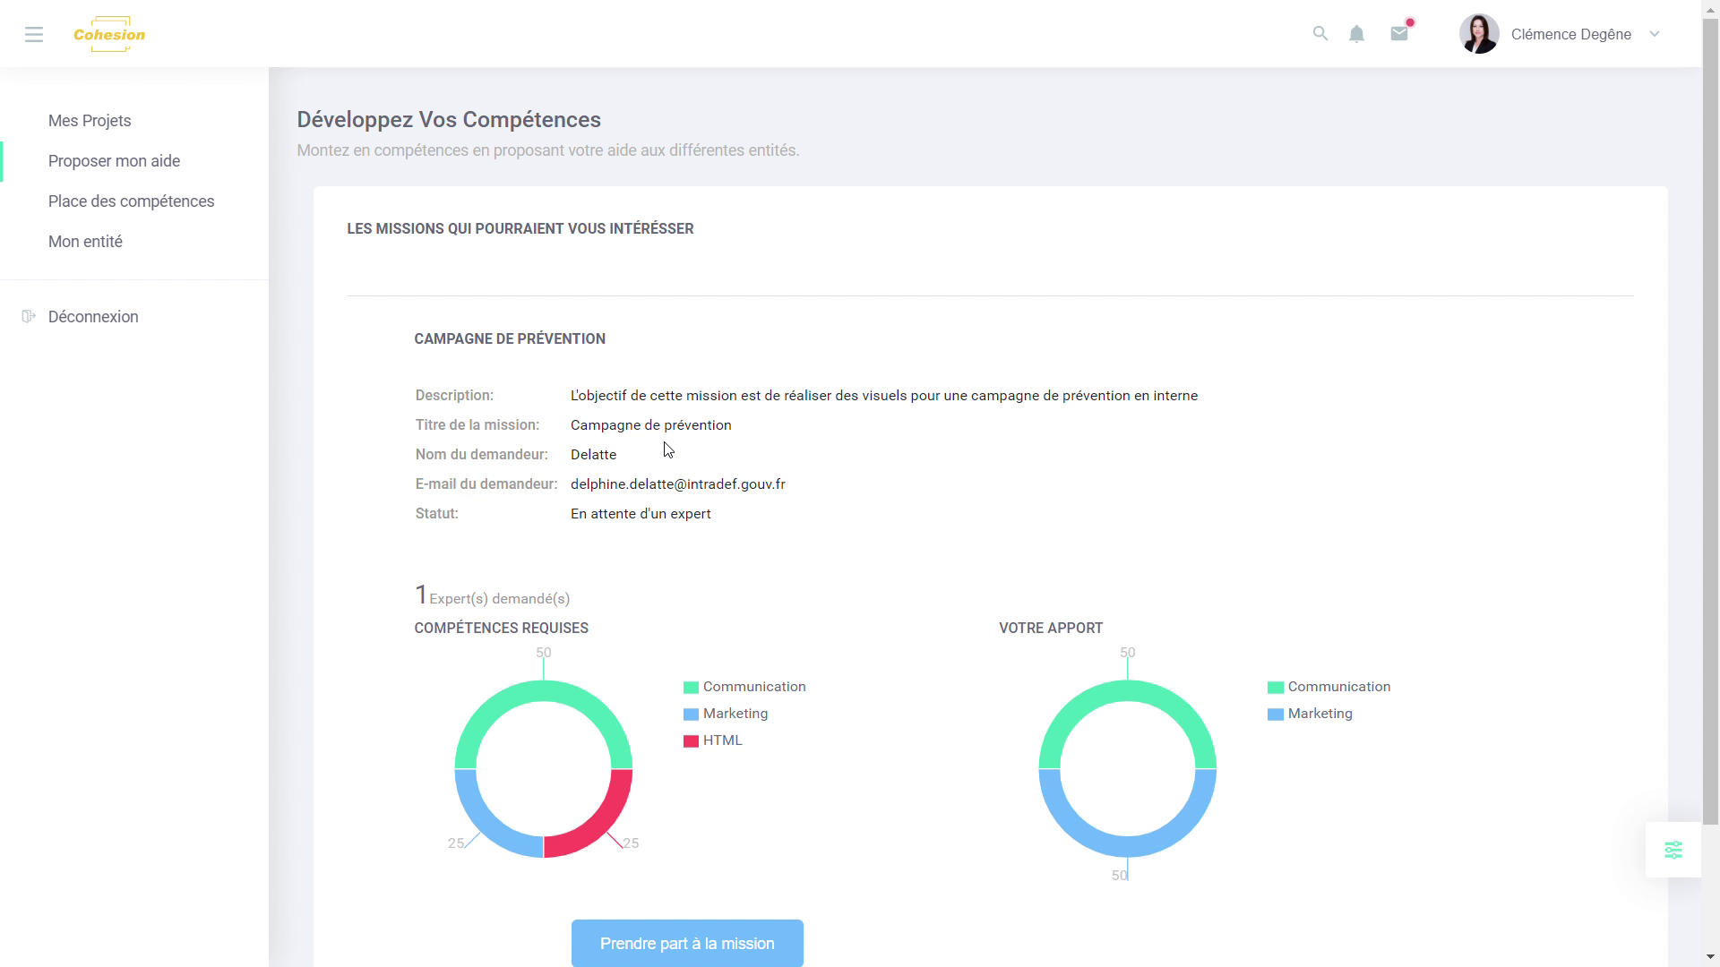Image resolution: width=1720 pixels, height=967 pixels.
Task: Open the search function
Action: pyautogui.click(x=1320, y=33)
